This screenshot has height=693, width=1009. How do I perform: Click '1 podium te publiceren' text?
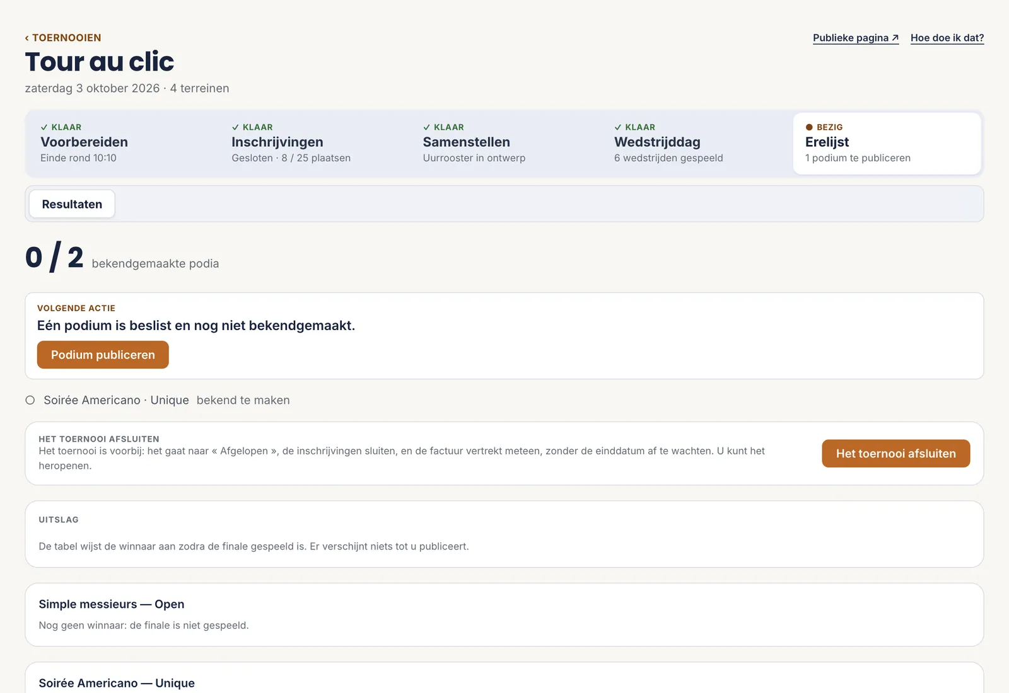click(858, 158)
